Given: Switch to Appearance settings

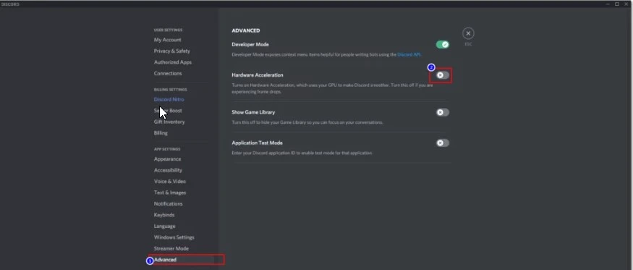Looking at the screenshot, I should click(x=168, y=159).
